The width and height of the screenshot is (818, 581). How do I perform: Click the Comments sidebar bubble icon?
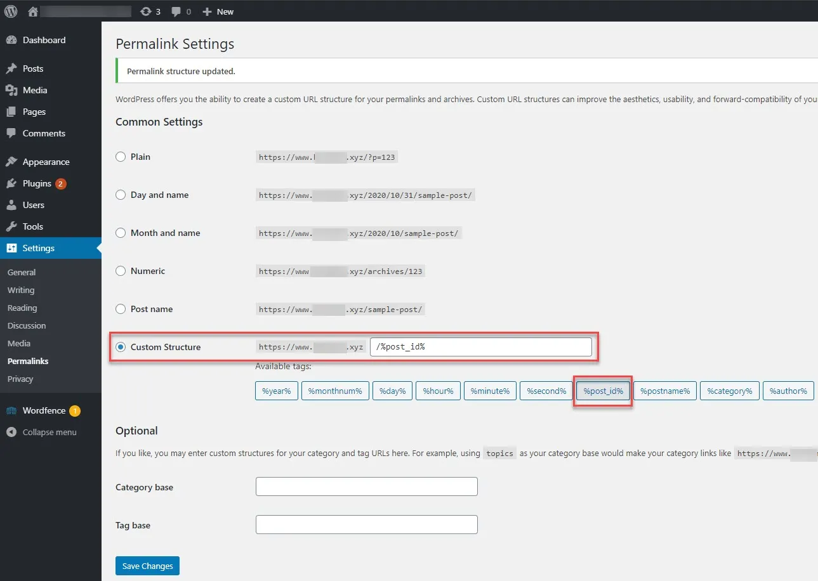pos(11,133)
